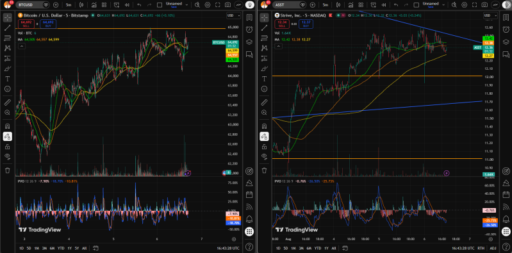
Task: Open forecasting tools in BTCUSD left toolbar
Action: point(7,59)
